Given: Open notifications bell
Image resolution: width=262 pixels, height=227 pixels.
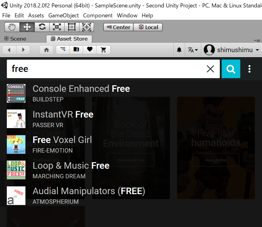Looking at the screenshot, I should point(179,50).
